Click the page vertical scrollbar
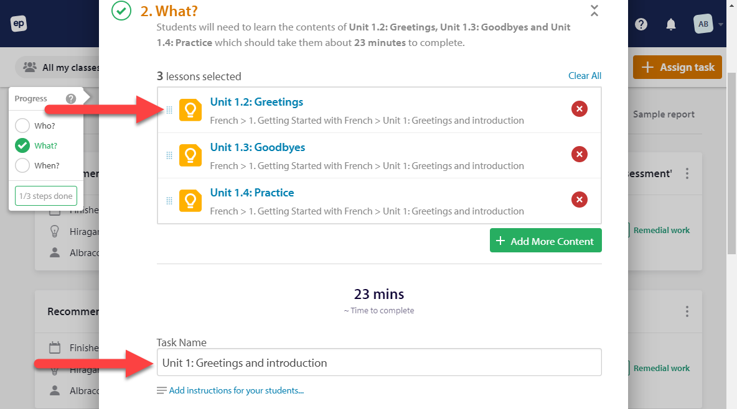737x409 pixels. 731,163
